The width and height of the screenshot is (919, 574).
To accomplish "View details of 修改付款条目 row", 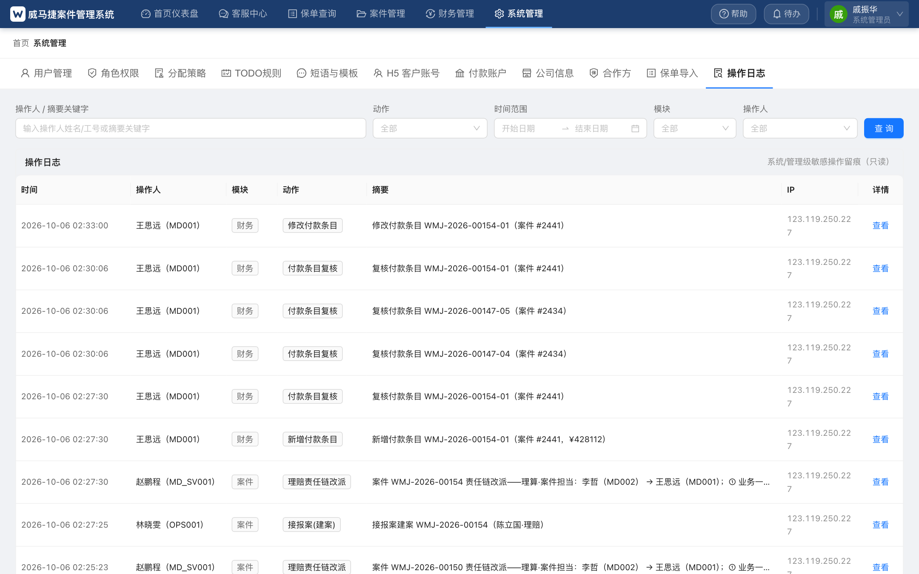I will pos(880,225).
